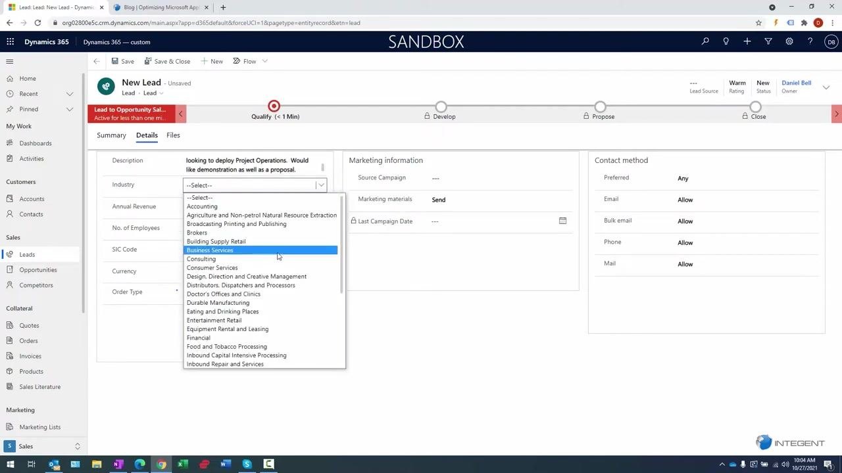The height and width of the screenshot is (473, 842).
Task: Expand the Recent section in sidebar
Action: coord(70,94)
